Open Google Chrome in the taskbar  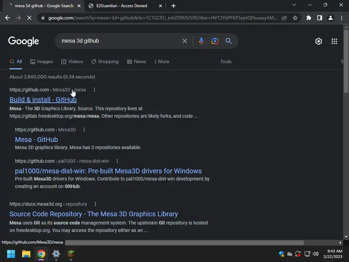tap(41, 254)
